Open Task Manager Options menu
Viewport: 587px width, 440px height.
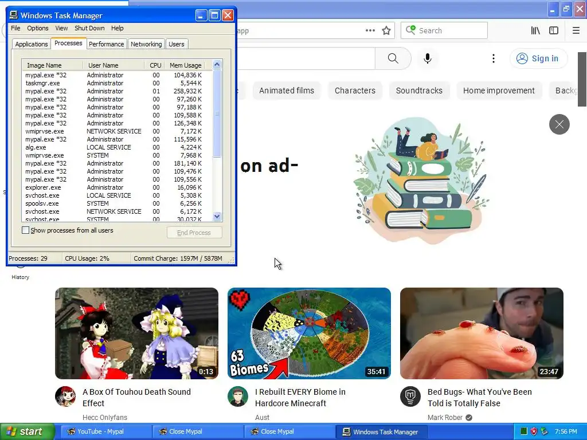tap(37, 28)
